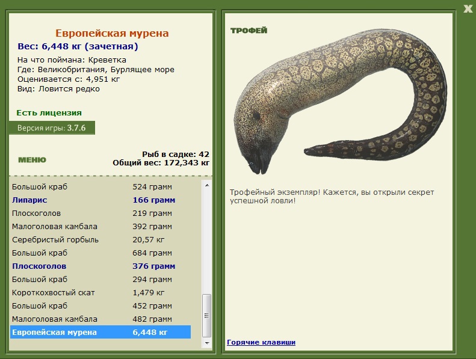Close the trophy window with X
Viewport: 476px width, 359px height.
click(468, 9)
